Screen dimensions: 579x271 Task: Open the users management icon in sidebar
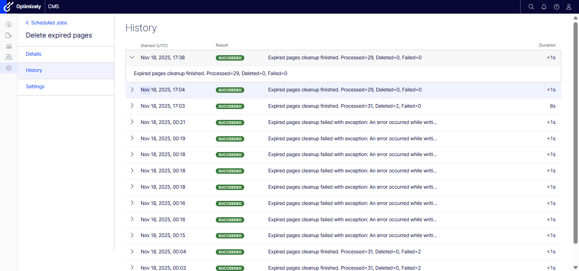pos(8,57)
